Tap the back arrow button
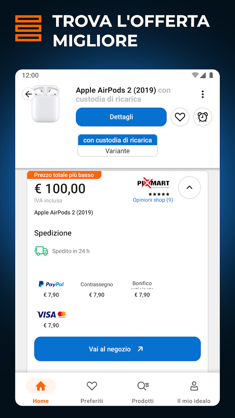 tap(28, 94)
